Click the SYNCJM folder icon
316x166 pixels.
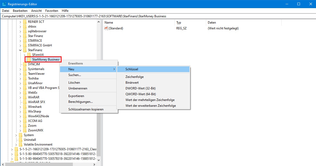coord(25,64)
